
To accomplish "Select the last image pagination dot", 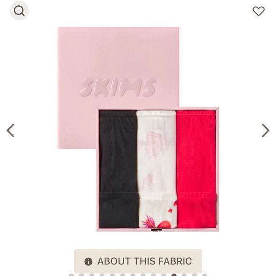I will (205, 275).
